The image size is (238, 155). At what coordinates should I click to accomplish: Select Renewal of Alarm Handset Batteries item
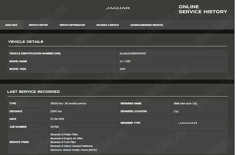pos(71,146)
